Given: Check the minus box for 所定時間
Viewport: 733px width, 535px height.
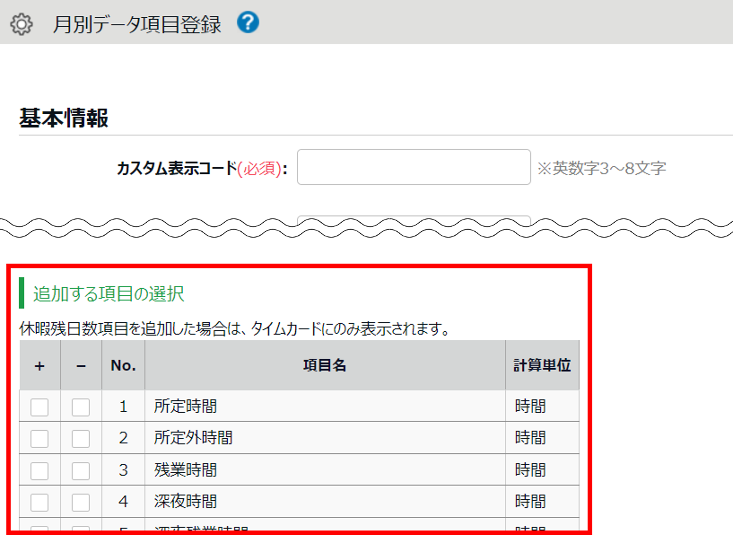Looking at the screenshot, I should [81, 407].
